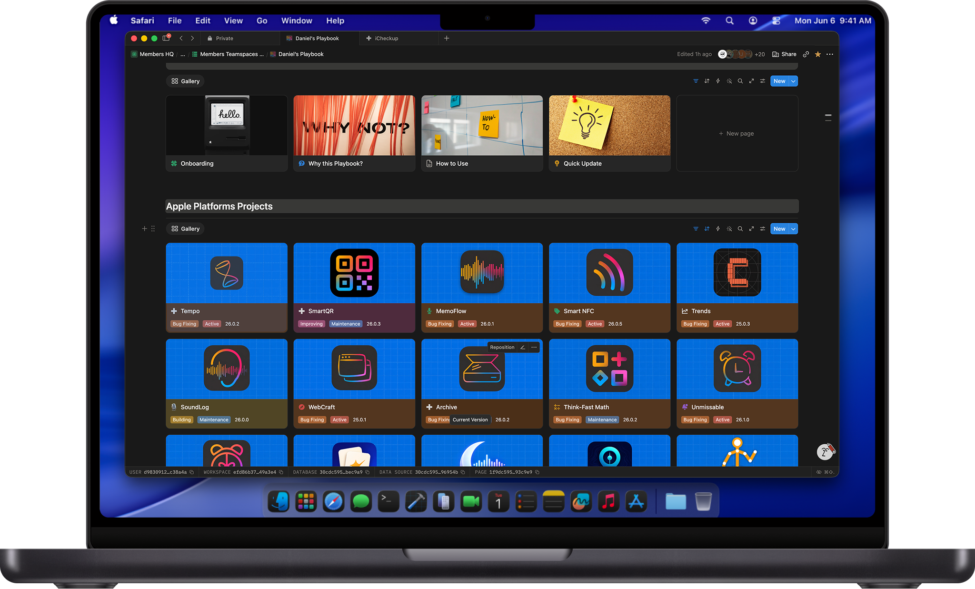
Task: Open the Onboarding gallery as full page
Action: (751, 81)
